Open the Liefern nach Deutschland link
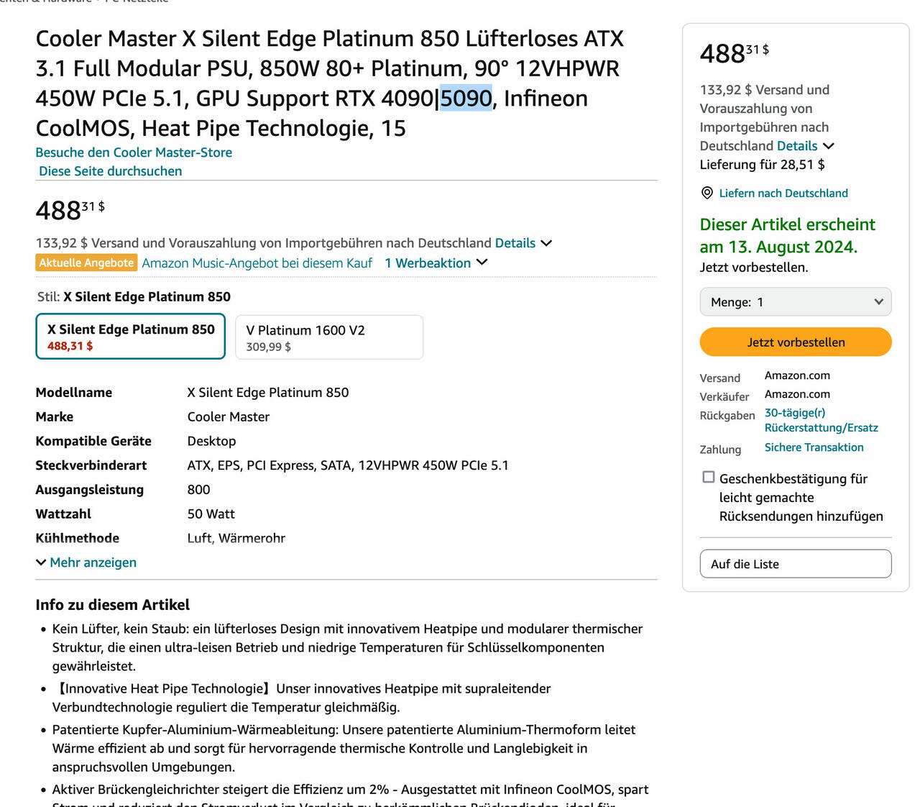Viewport: 920px width, 807px height. [x=783, y=193]
